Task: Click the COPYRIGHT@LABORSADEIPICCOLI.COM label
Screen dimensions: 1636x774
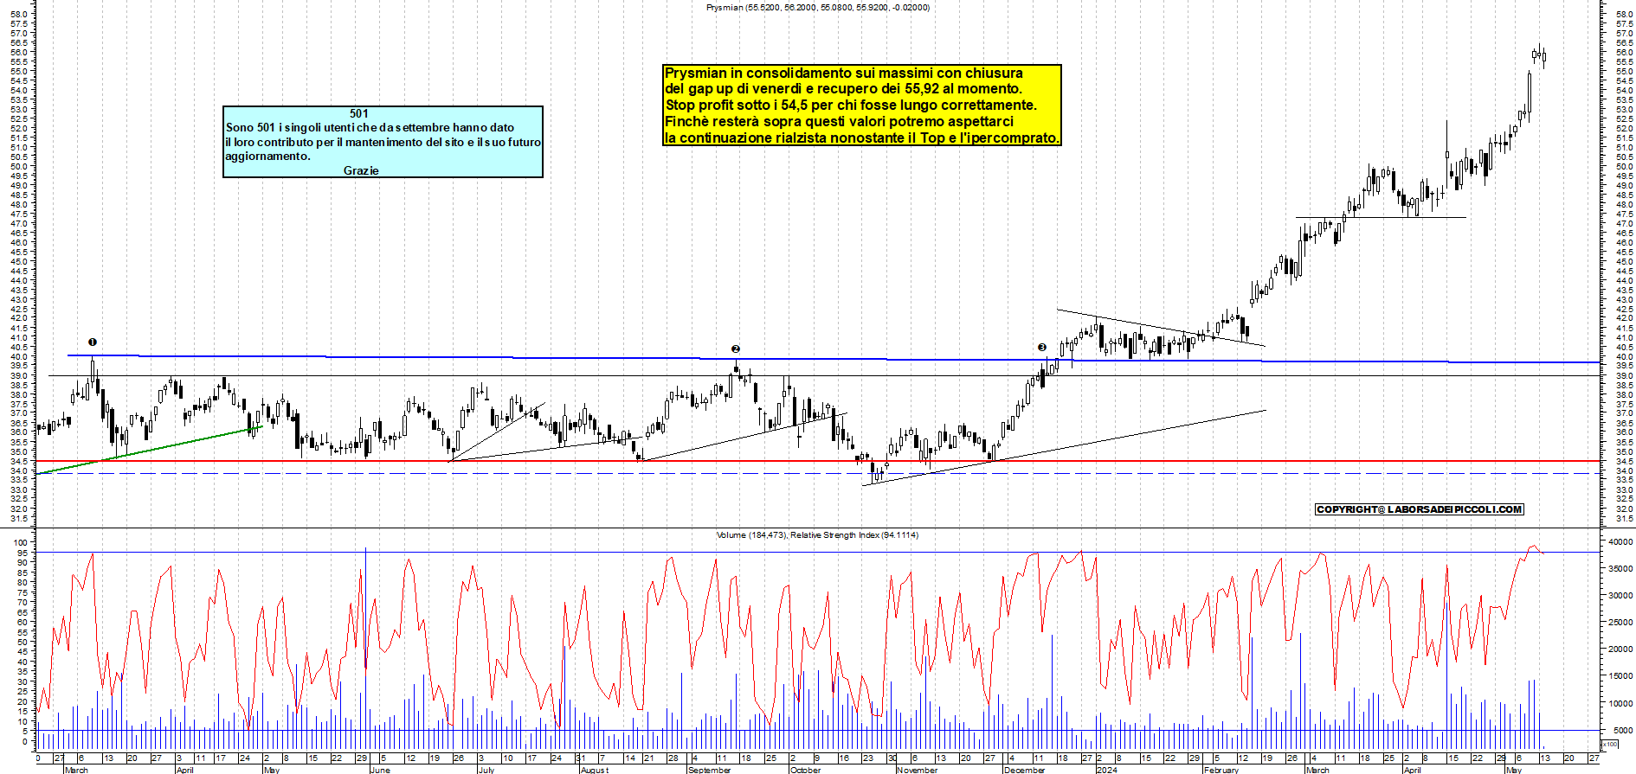Action: 1420,509
